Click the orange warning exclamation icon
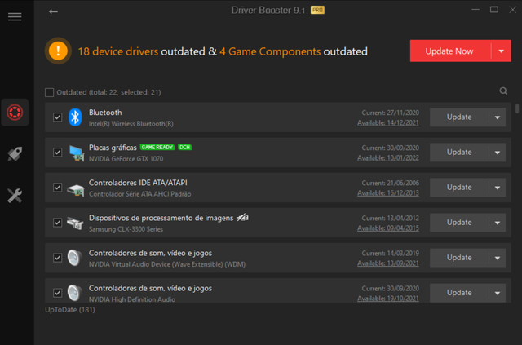This screenshot has height=345, width=522. [x=58, y=51]
